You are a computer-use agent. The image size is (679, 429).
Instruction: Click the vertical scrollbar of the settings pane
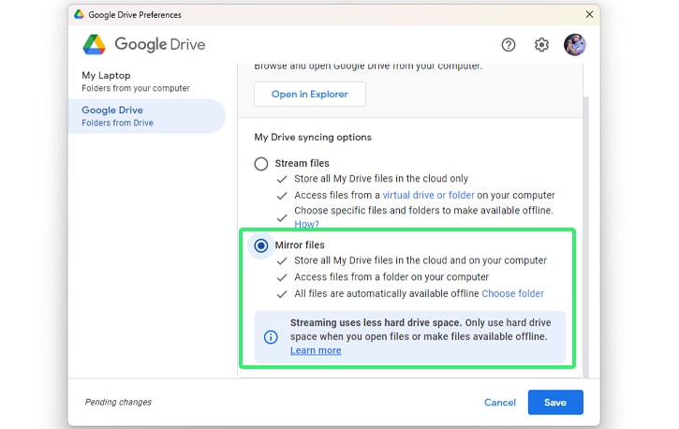click(586, 236)
